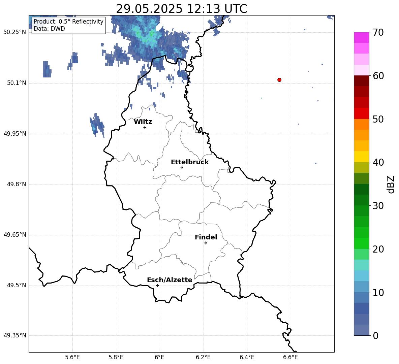Click the 6.4°E longitude label

(247, 357)
